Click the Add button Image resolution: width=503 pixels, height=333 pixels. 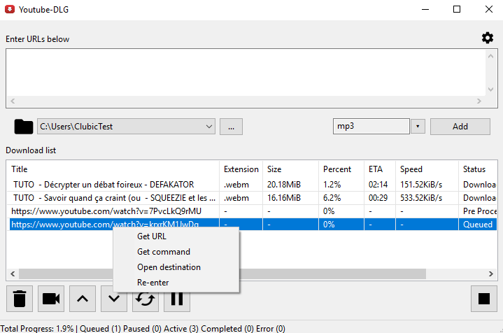(460, 127)
